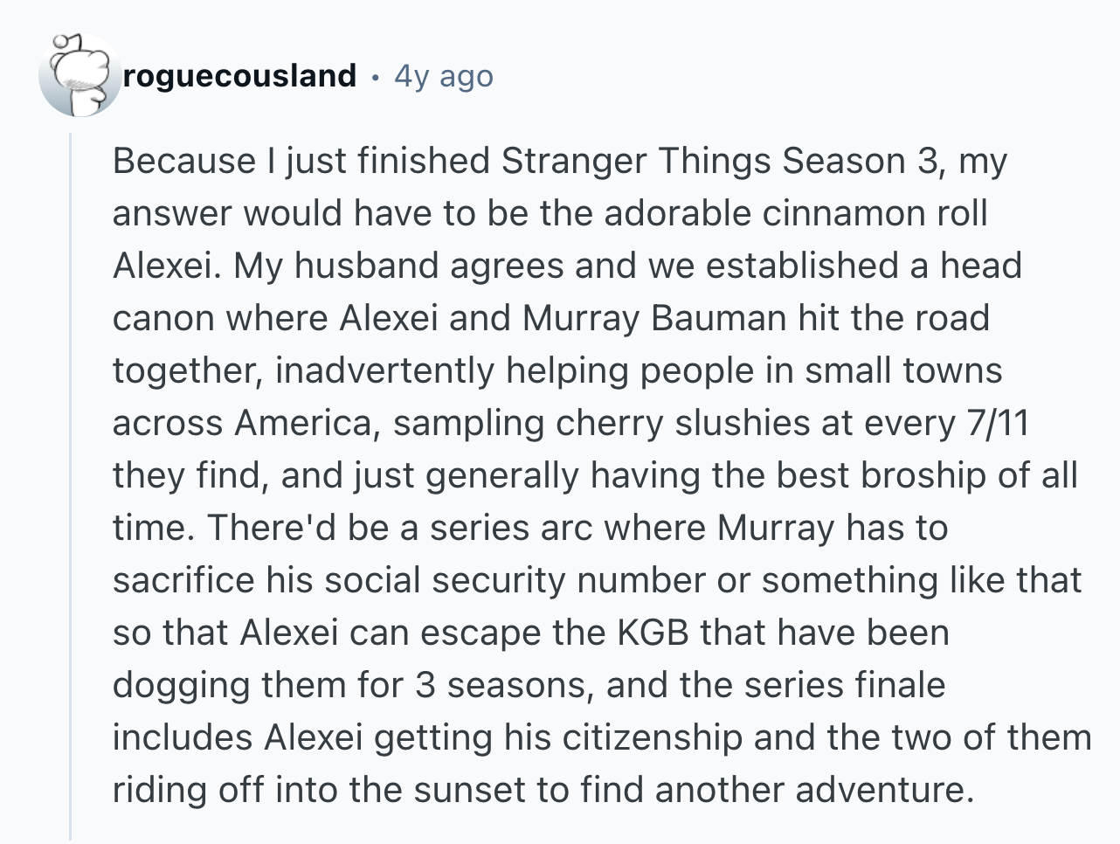Image resolution: width=1120 pixels, height=844 pixels.
Task: Click the word 'citizenship' in the comment
Action: click(652, 738)
